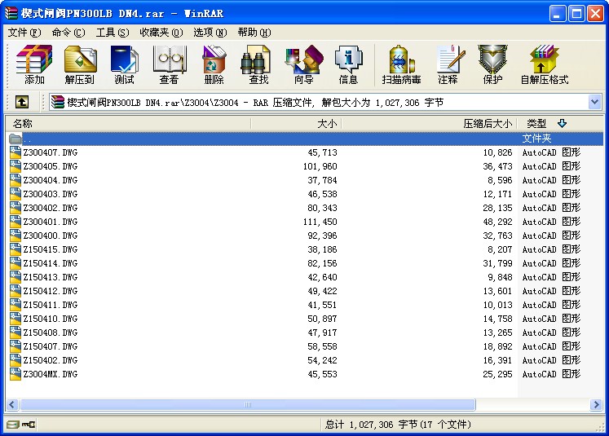Click the 解压到 (Extract To) icon
The height and width of the screenshot is (436, 609).
79,64
